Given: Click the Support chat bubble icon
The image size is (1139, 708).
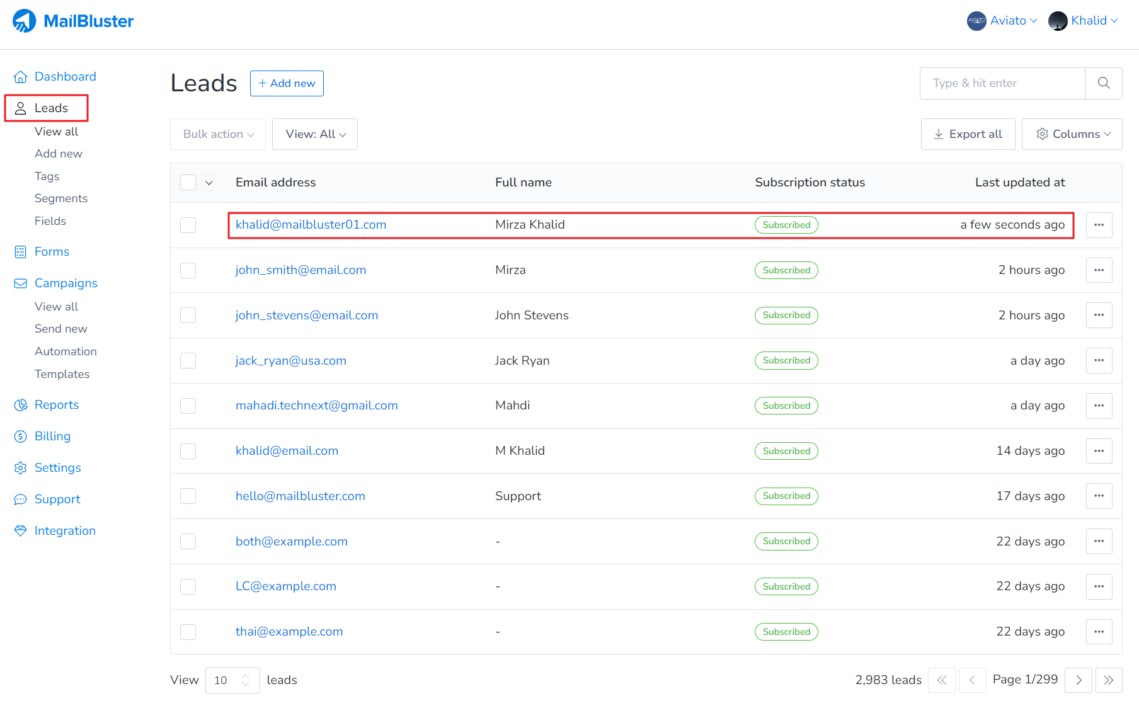Looking at the screenshot, I should (21, 500).
